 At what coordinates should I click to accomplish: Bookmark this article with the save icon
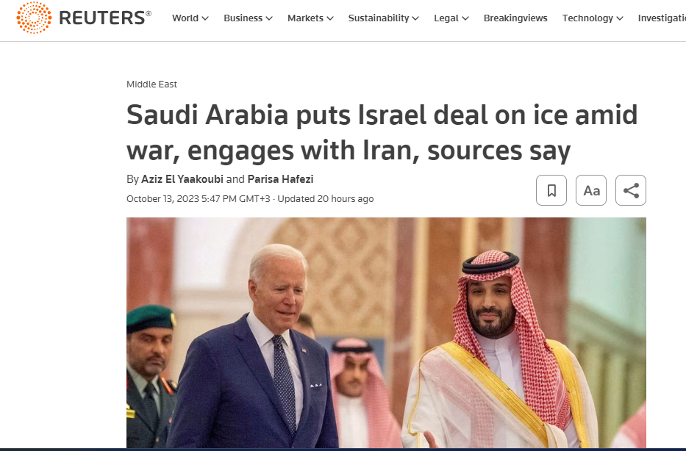(551, 190)
